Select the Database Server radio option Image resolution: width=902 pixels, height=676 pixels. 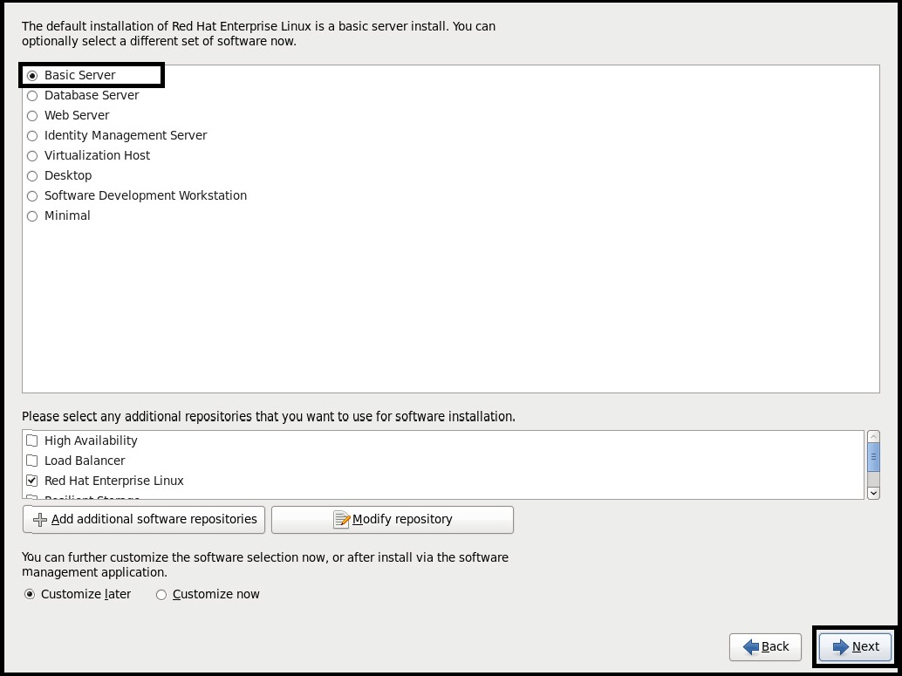pyautogui.click(x=32, y=96)
